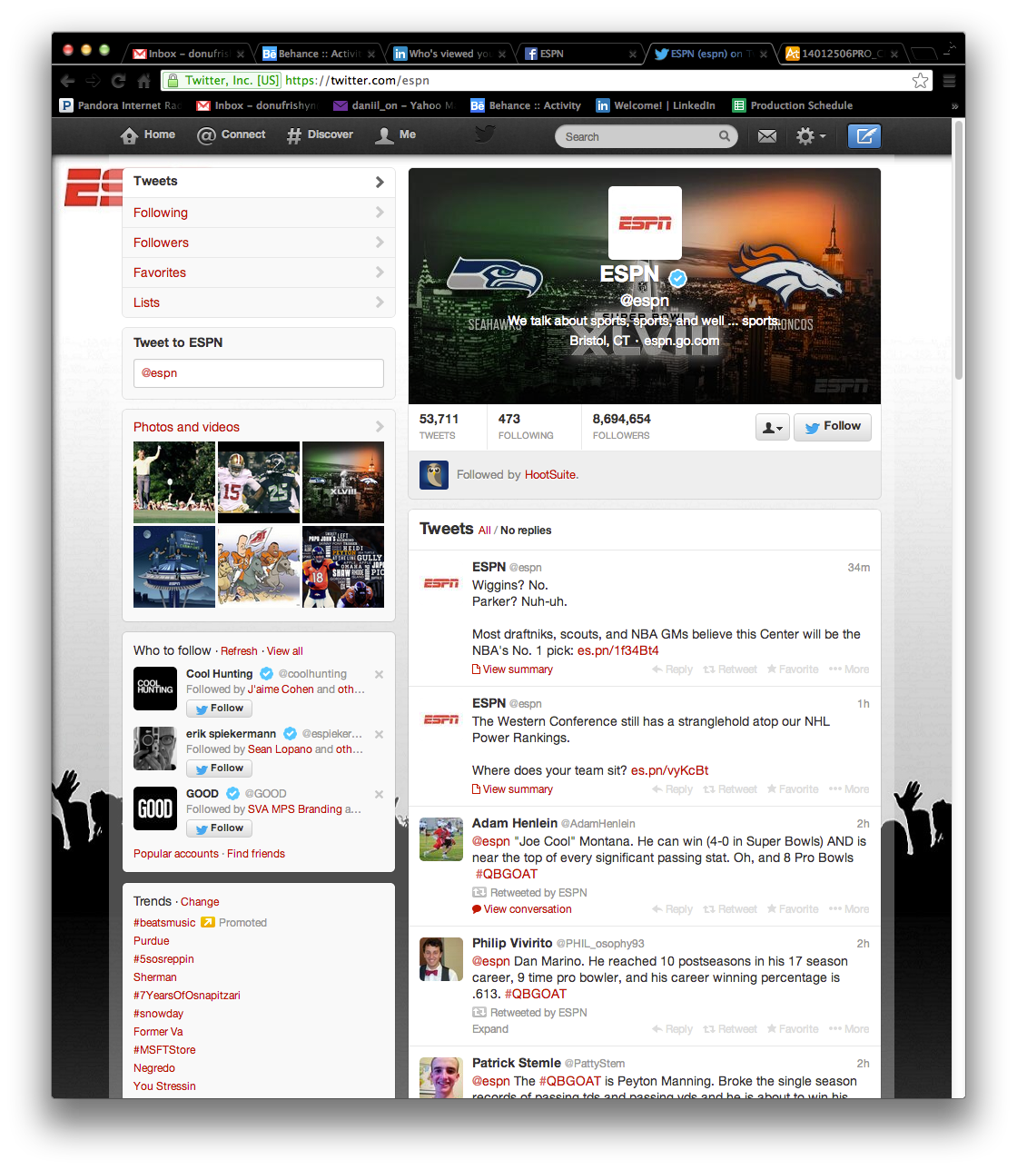Change trends location via Change link
The image size is (1017, 1170).
(x=200, y=902)
